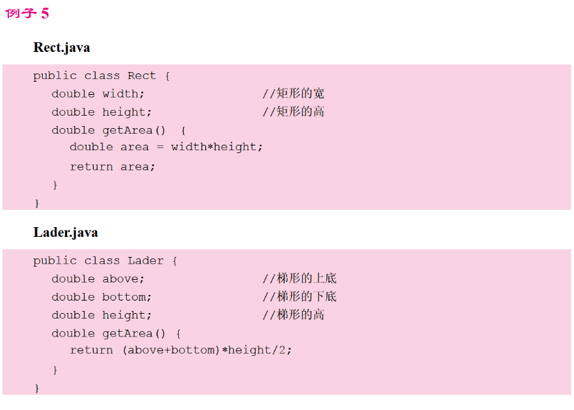Click the '例子 5' heading
Screen dimensions: 574x410
click(x=27, y=14)
